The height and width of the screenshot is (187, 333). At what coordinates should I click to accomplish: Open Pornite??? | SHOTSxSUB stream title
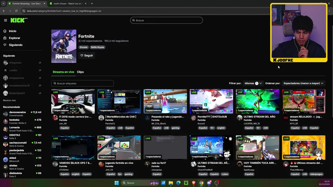(212, 117)
